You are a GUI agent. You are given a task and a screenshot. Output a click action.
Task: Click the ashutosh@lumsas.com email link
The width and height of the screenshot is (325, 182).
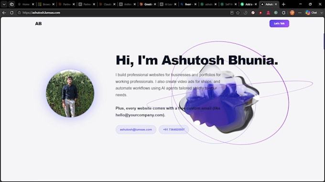136,130
